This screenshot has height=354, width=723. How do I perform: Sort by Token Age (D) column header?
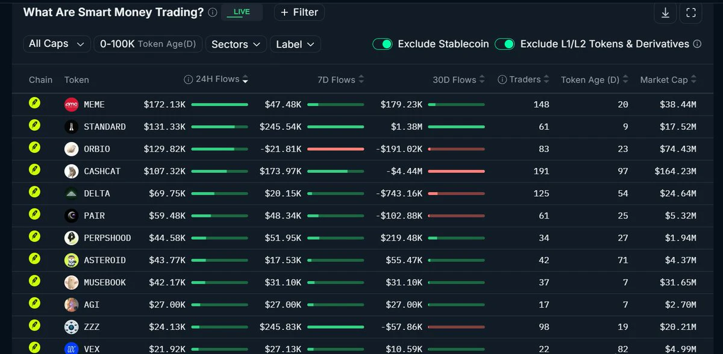click(595, 80)
